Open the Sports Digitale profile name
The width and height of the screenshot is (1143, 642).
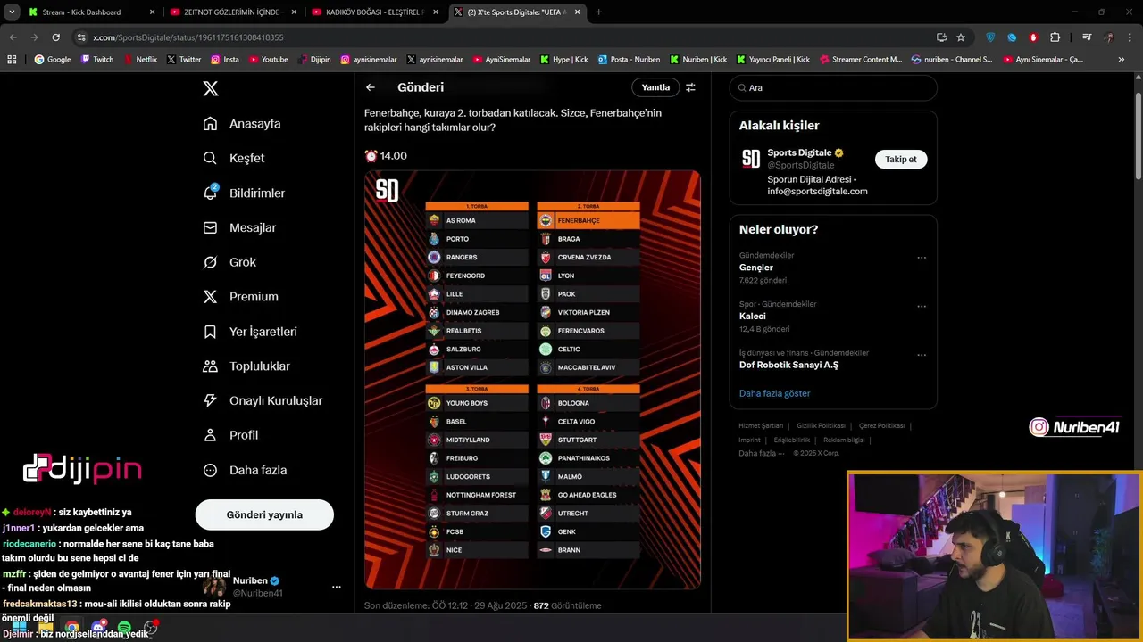[x=799, y=152]
